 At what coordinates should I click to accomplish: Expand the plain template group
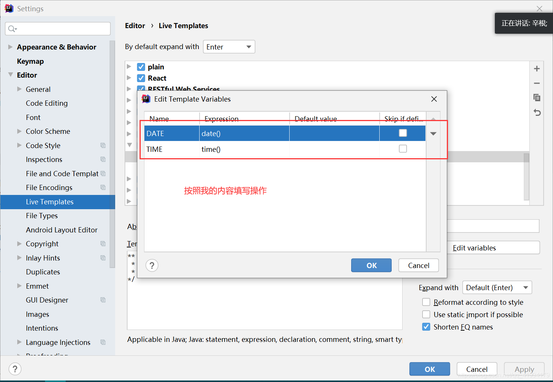click(x=129, y=67)
